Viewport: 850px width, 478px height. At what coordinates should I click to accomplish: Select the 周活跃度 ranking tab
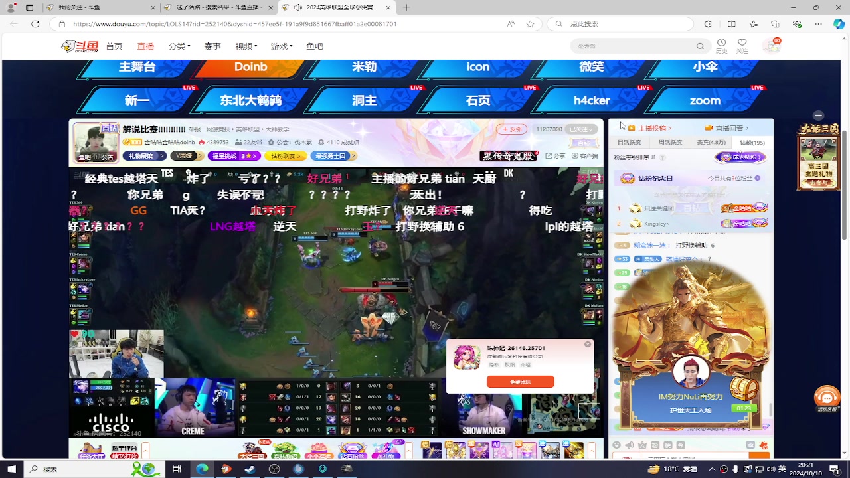point(669,143)
